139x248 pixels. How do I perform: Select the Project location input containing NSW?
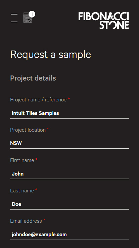pyautogui.click(x=69, y=143)
